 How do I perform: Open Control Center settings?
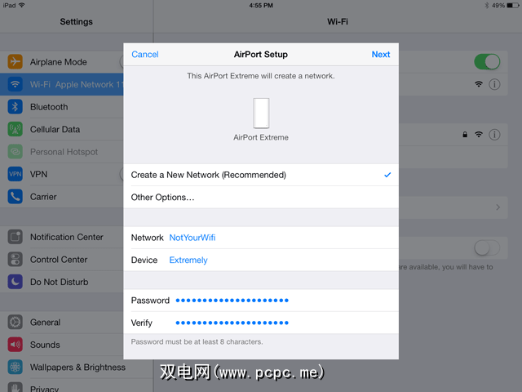coord(62,260)
